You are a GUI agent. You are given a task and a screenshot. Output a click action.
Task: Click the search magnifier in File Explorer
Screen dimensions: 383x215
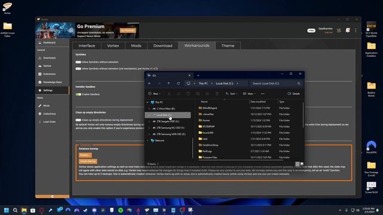[299, 84]
